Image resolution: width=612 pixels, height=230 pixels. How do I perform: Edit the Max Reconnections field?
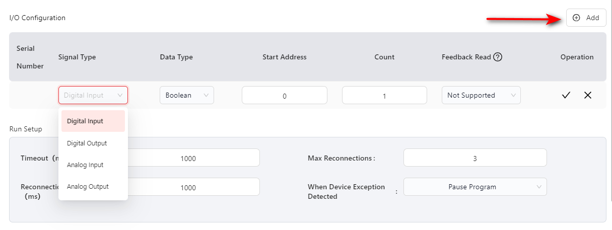tap(474, 158)
